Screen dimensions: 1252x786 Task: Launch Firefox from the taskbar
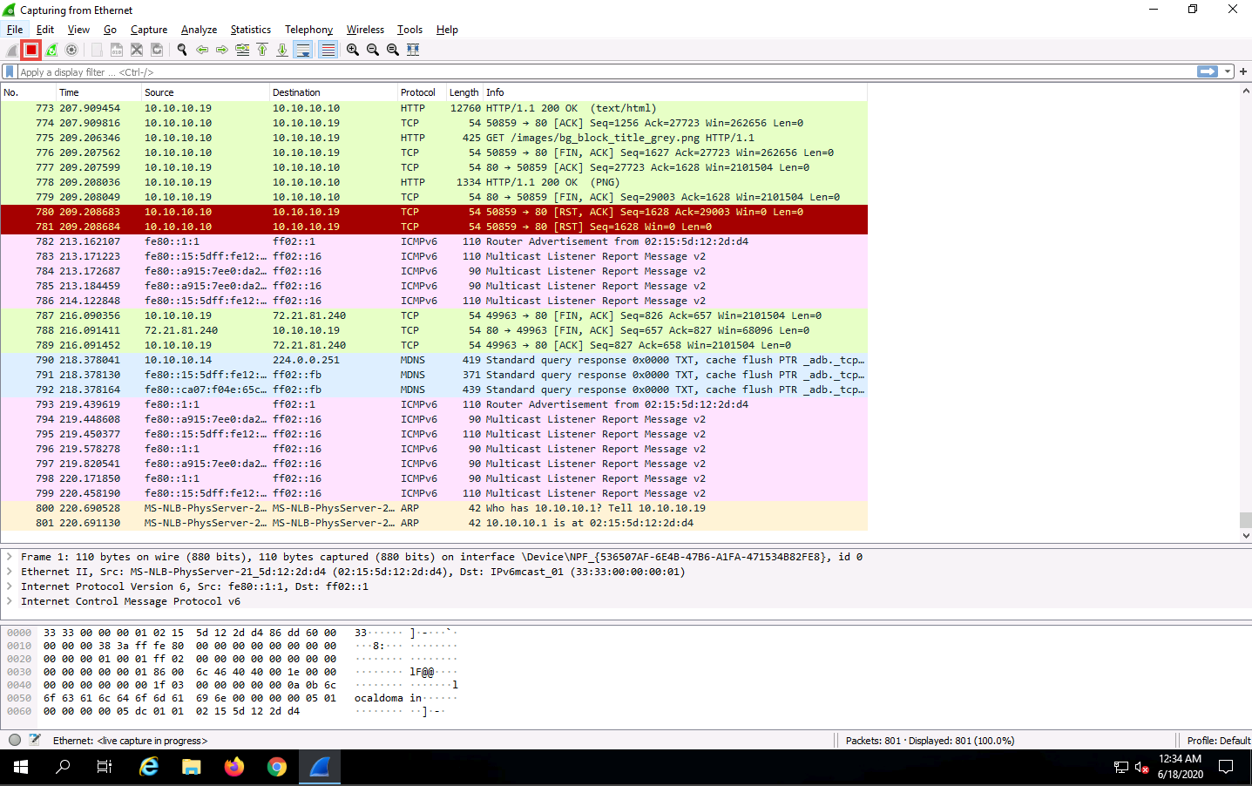[234, 767]
